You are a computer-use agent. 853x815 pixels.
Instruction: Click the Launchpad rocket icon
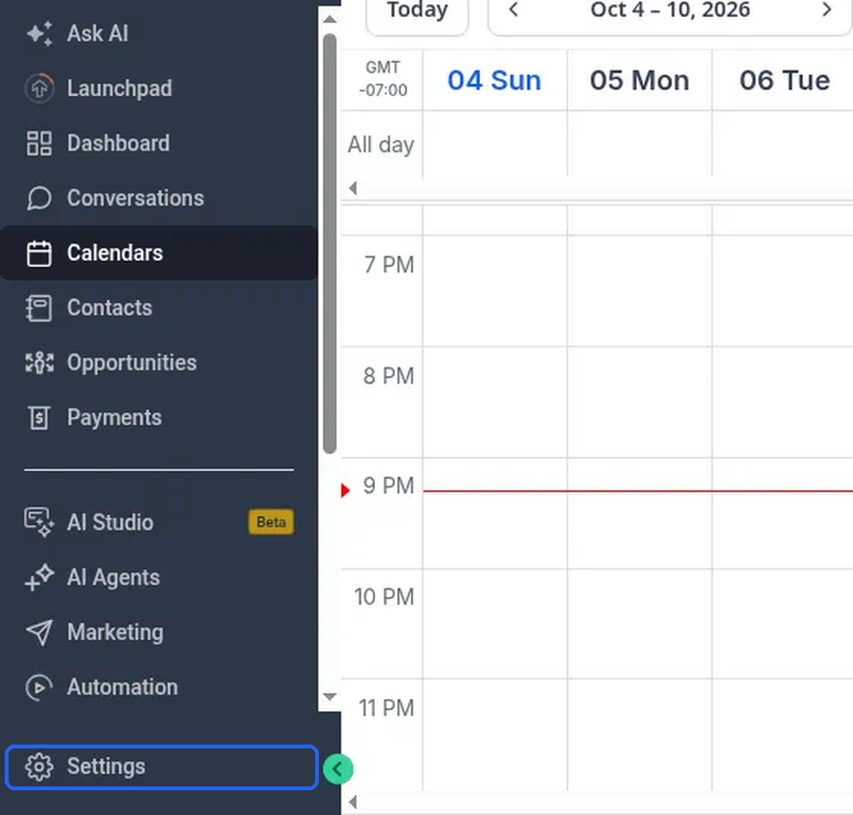39,89
